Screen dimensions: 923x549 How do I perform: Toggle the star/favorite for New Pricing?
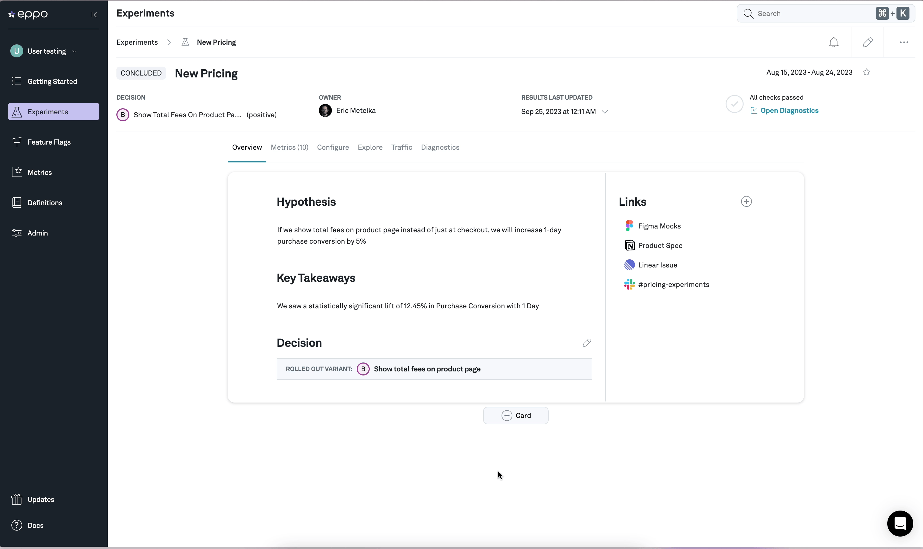(x=866, y=72)
